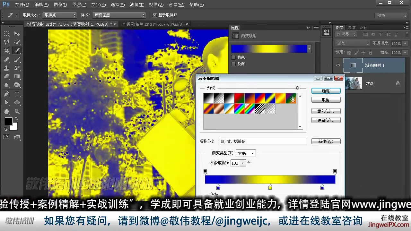
Task: Click the 载入 load button
Action: tap(326, 111)
